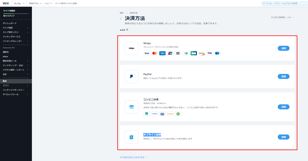Click the コンビニ決済 store icon
This screenshot has height=161, width=308.
tap(132, 107)
